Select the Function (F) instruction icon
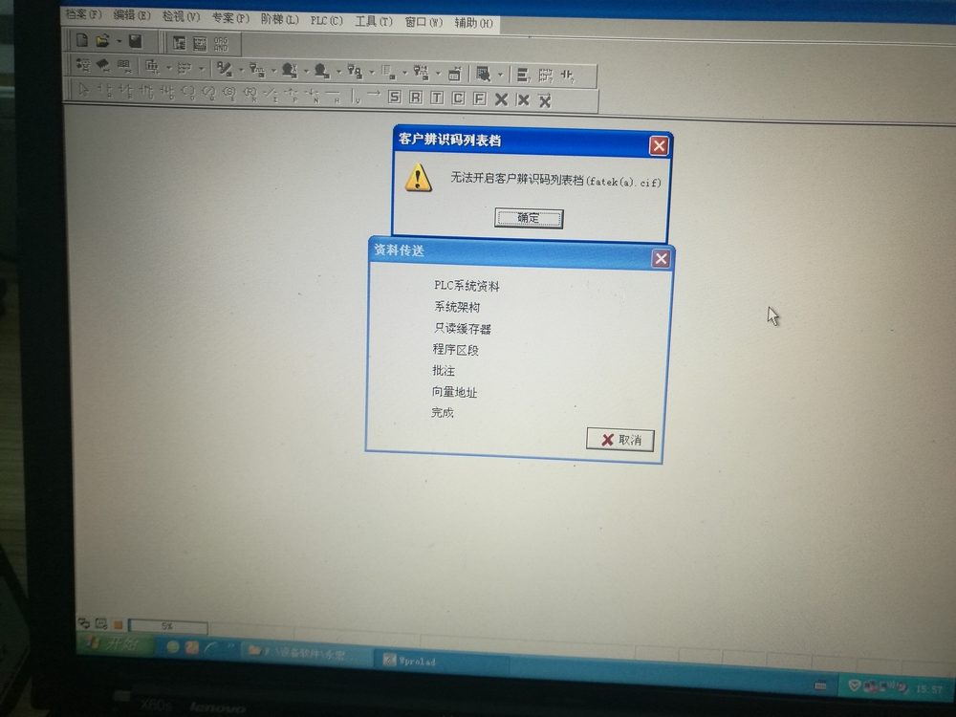The image size is (956, 717). (x=479, y=98)
